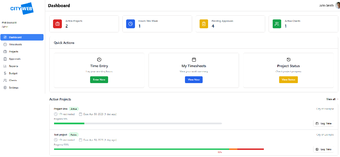Click the history icon above Project Status

coord(288,60)
